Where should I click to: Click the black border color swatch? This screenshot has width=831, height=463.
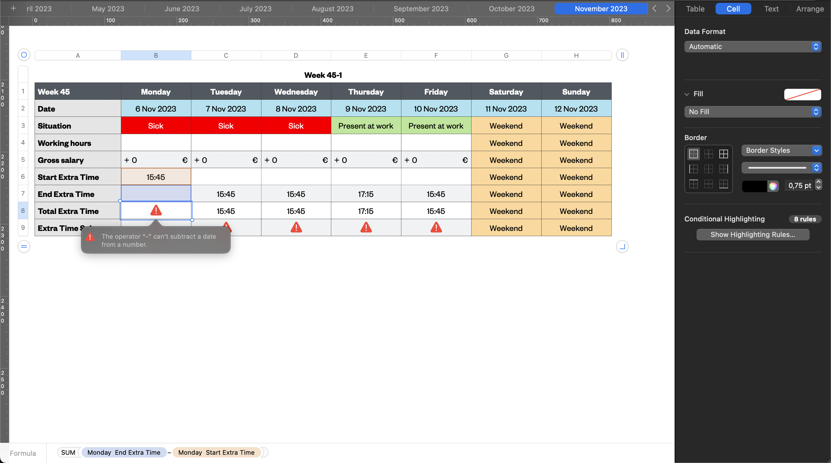pos(754,186)
